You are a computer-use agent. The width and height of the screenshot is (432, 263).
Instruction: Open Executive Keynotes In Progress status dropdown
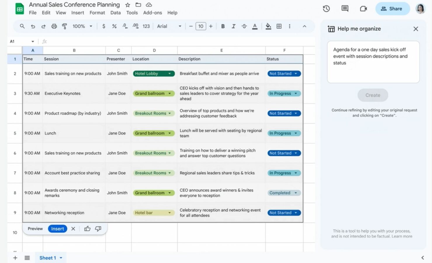284,94
